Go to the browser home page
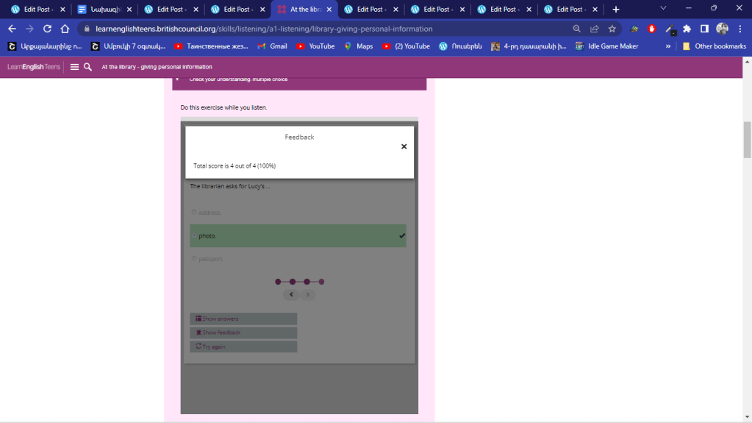The width and height of the screenshot is (752, 423). coord(65,29)
